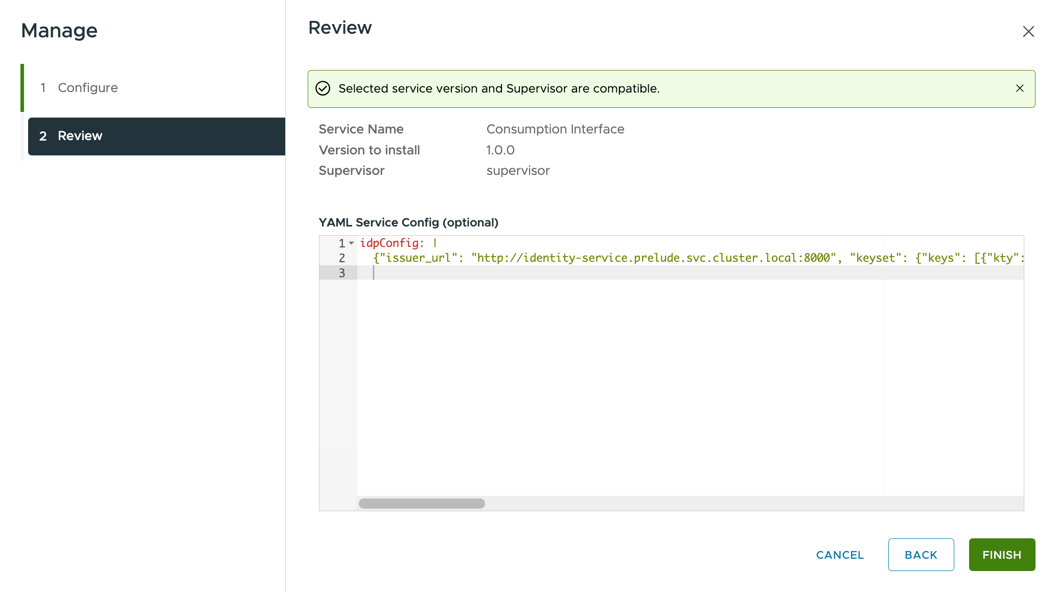
Task: Click the FINISH button to complete
Action: click(x=1002, y=554)
